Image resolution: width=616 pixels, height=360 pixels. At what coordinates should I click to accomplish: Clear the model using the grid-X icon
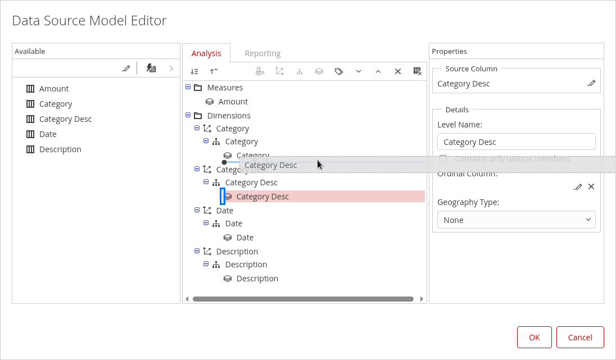pos(417,71)
